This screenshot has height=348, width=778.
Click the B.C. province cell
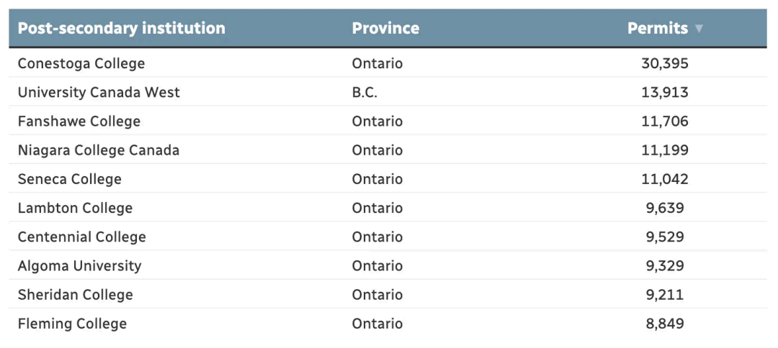tap(365, 93)
